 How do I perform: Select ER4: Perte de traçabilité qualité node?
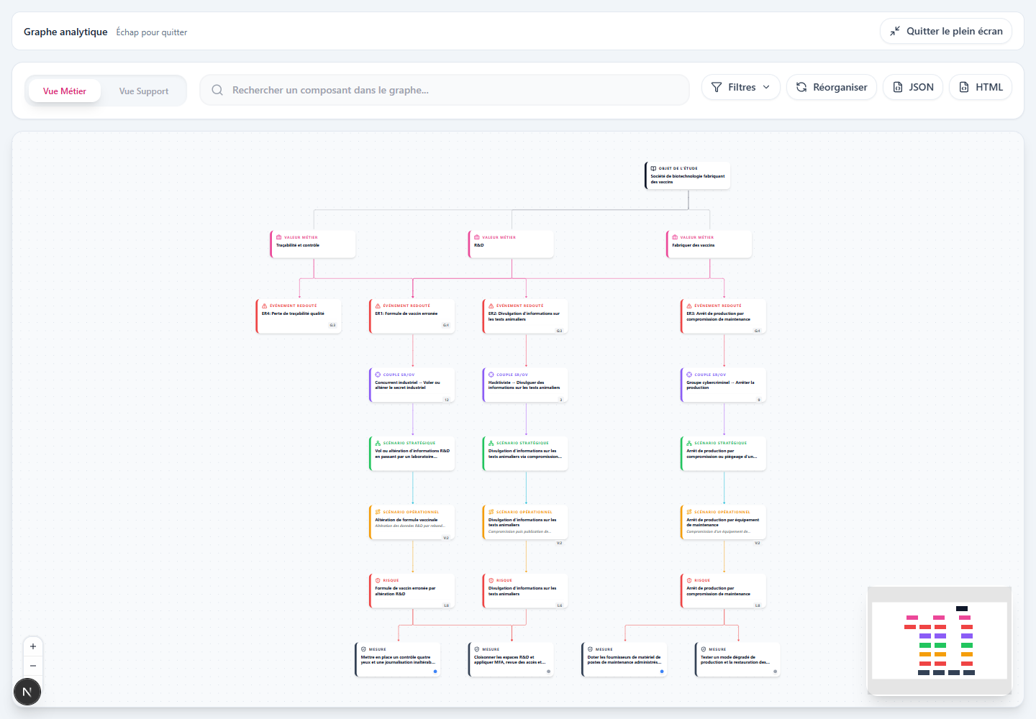(x=299, y=316)
